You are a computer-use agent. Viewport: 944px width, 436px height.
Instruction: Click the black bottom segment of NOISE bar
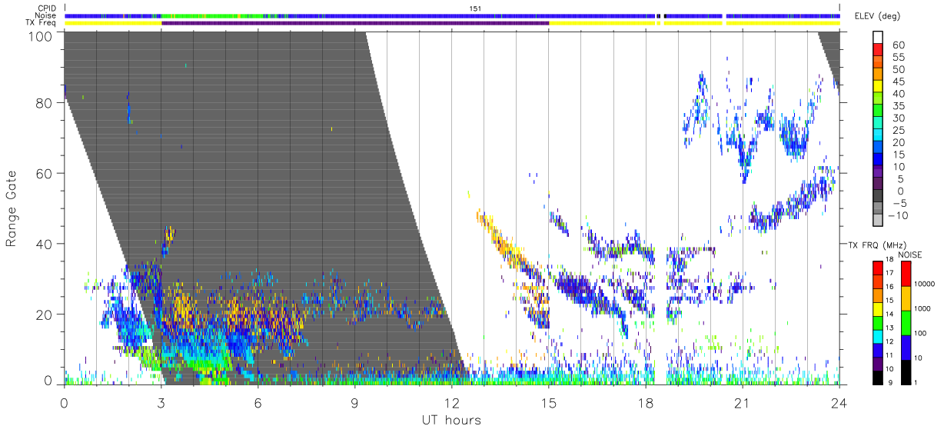(x=906, y=371)
